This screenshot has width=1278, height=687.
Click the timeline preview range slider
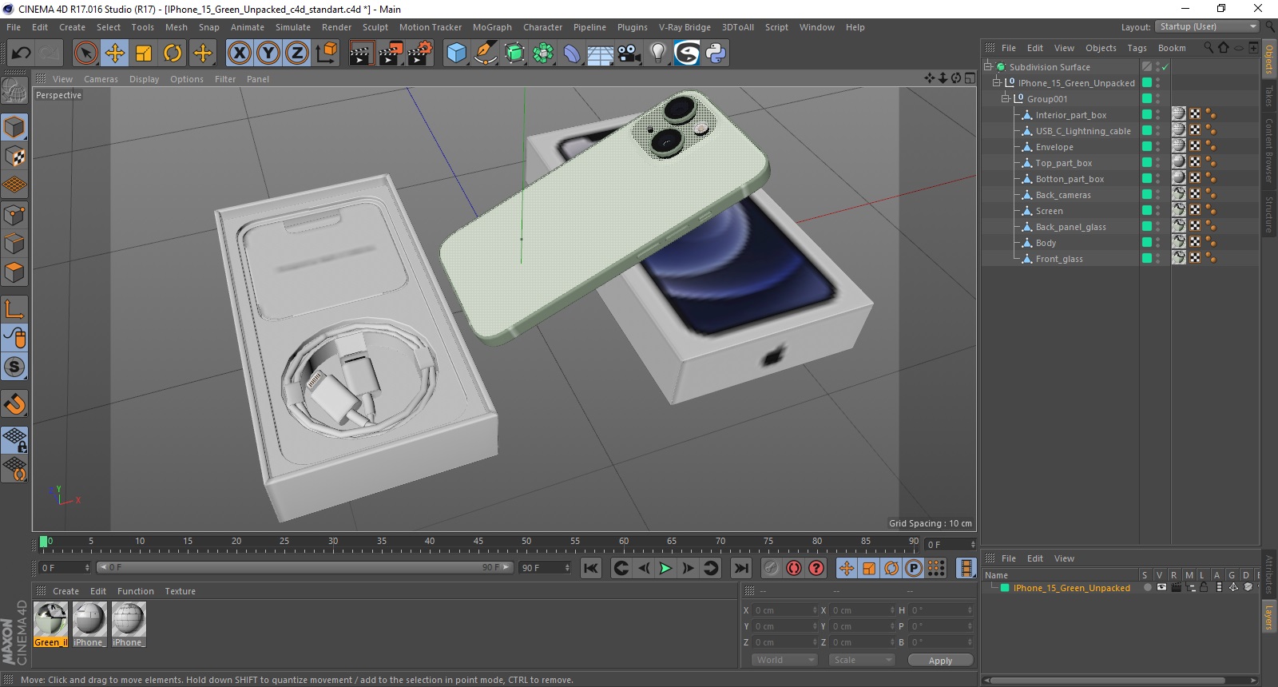pyautogui.click(x=304, y=568)
